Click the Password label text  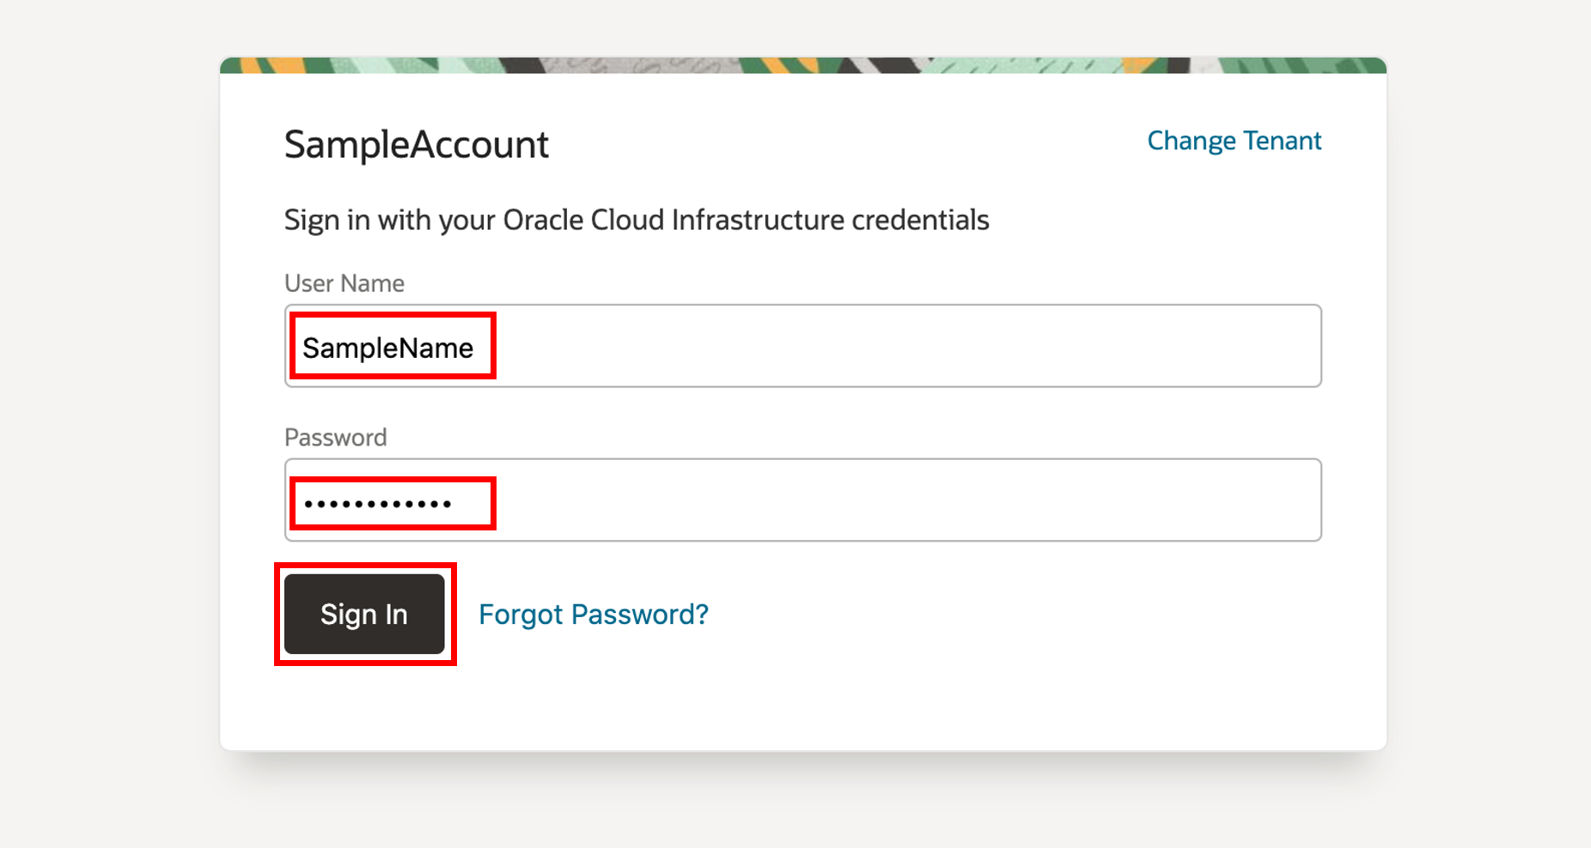pyautogui.click(x=335, y=438)
